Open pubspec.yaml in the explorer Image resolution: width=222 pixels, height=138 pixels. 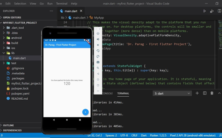tap(20, 93)
